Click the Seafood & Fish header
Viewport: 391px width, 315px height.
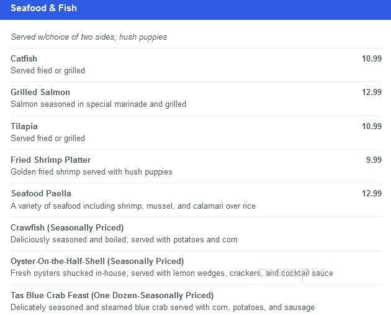coord(43,8)
